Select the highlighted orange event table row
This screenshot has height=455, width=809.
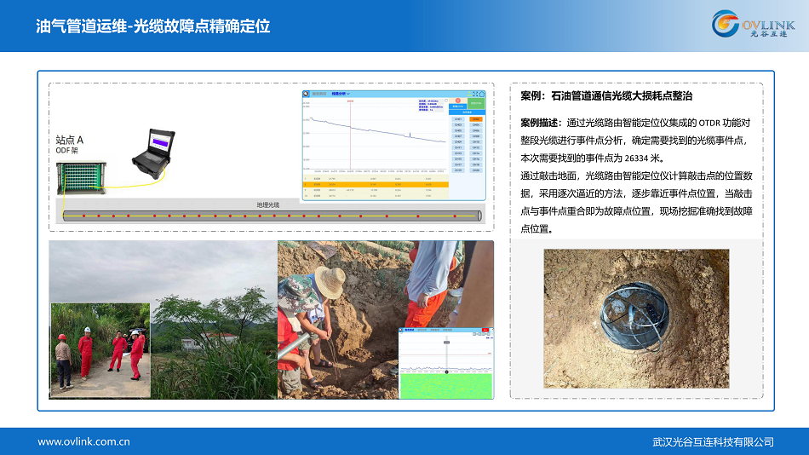coord(375,184)
